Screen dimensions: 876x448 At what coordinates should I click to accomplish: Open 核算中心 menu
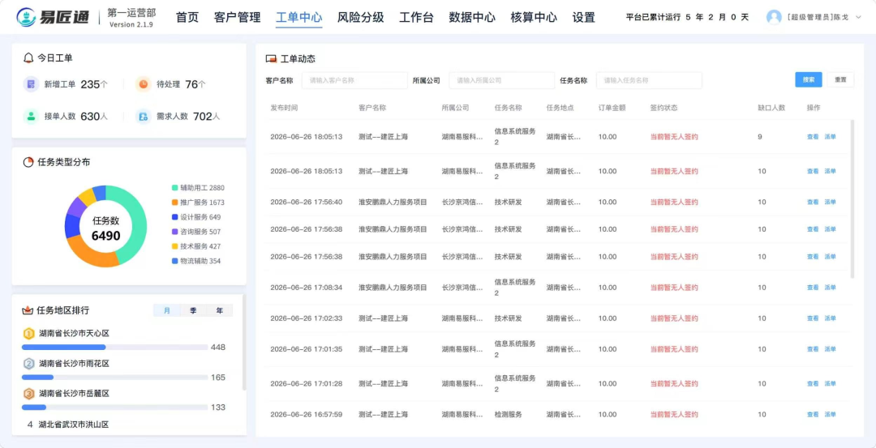[x=534, y=17]
